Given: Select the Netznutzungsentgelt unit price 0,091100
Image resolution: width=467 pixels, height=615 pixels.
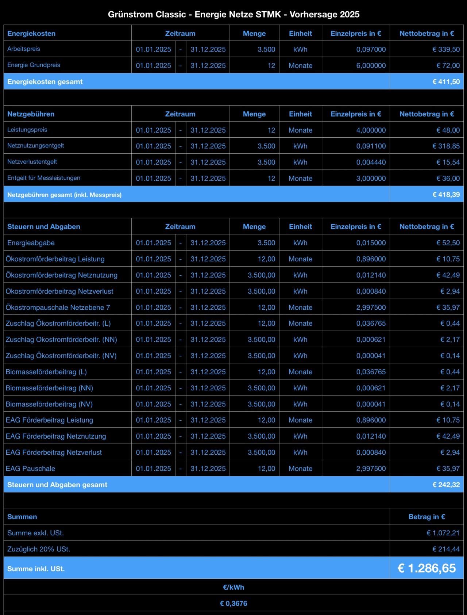Looking at the screenshot, I should (x=371, y=146).
